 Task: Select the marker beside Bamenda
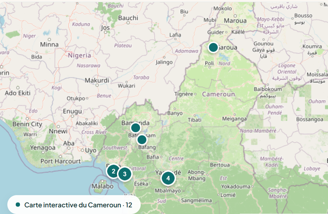click(135, 128)
